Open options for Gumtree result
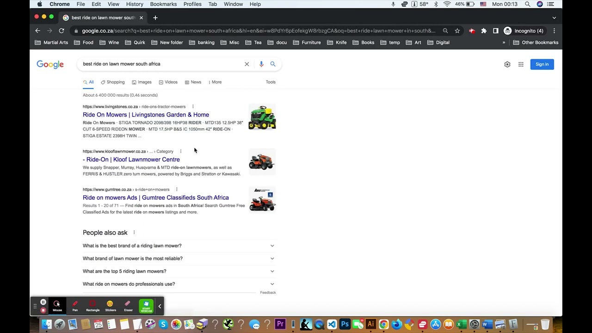Viewport: 592px width, 333px height. tap(177, 190)
